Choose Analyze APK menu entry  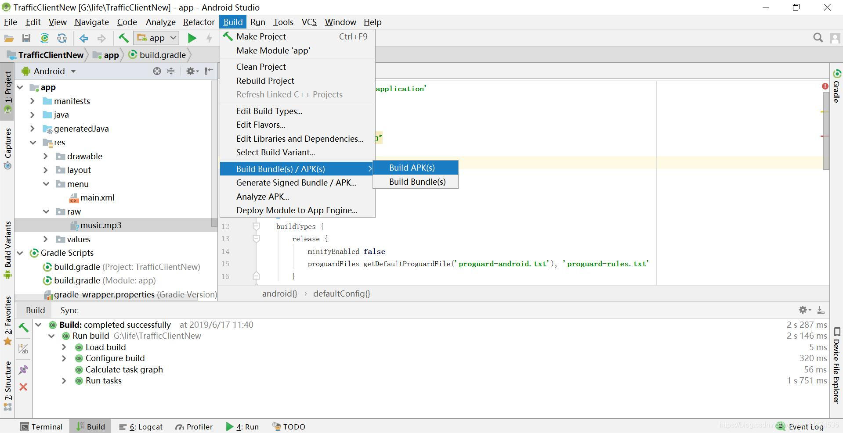[x=297, y=197]
